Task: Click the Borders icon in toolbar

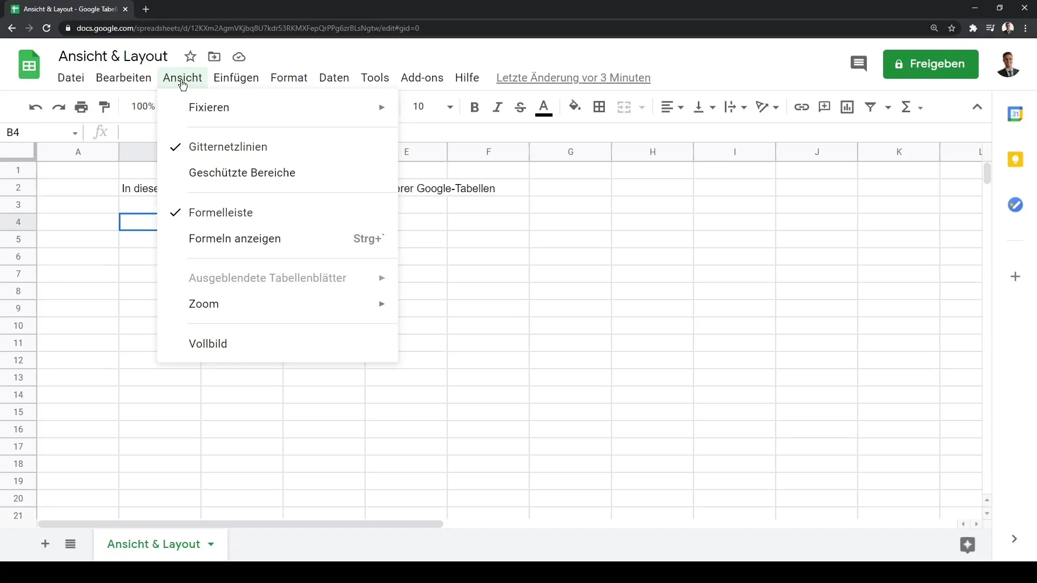Action: coord(599,107)
